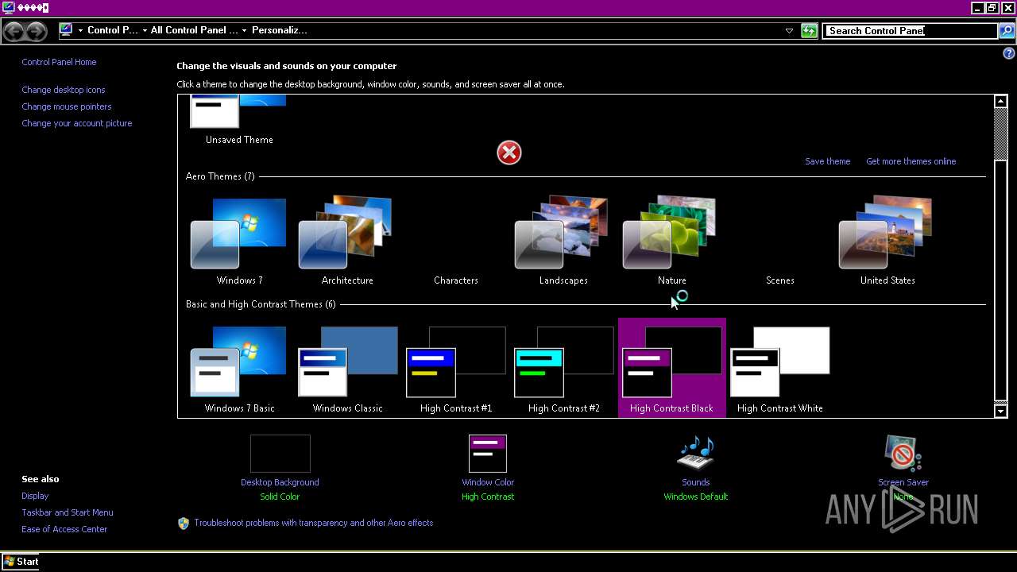Expand dropdown arrow before All Control Panel
1017x572 pixels.
[145, 31]
